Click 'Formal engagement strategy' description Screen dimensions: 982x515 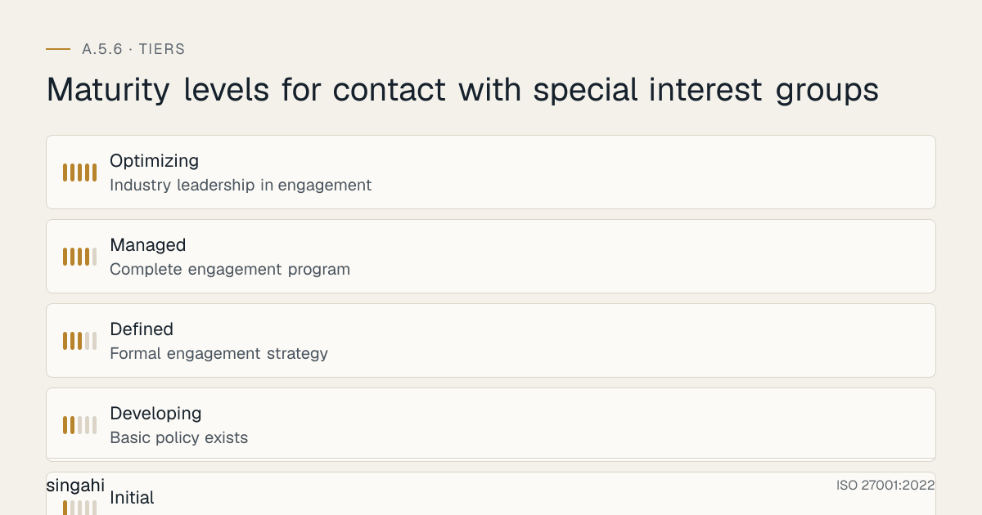pos(218,354)
